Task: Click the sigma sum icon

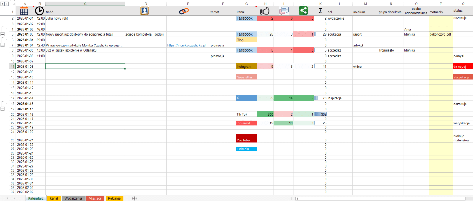Action: point(320,11)
